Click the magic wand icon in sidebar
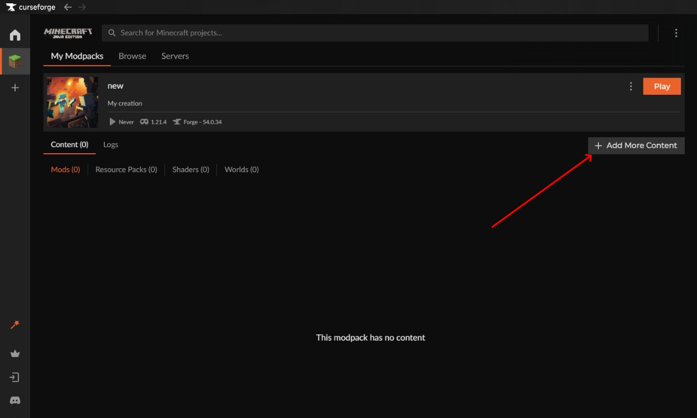Image resolution: width=697 pixels, height=418 pixels. pos(15,324)
